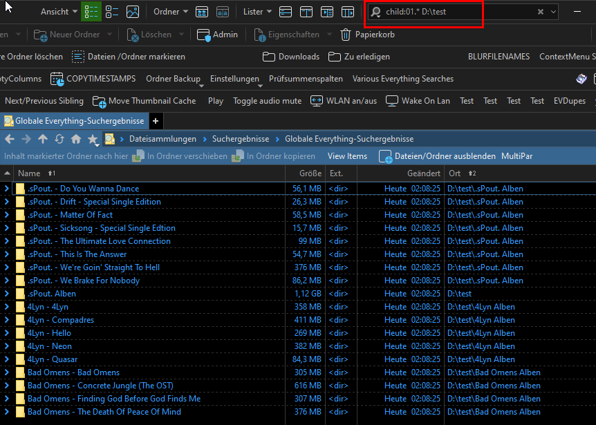Open Neuer Ordner dropdown arrow
This screenshot has height=425, width=596.
click(x=109, y=35)
